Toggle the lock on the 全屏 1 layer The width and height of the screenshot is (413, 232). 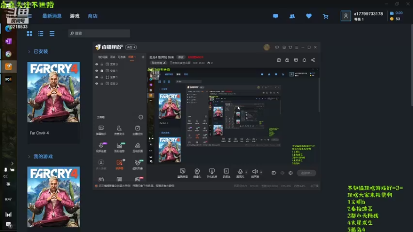tap(102, 77)
